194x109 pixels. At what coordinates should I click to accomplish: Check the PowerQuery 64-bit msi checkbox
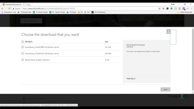click(x=22, y=53)
